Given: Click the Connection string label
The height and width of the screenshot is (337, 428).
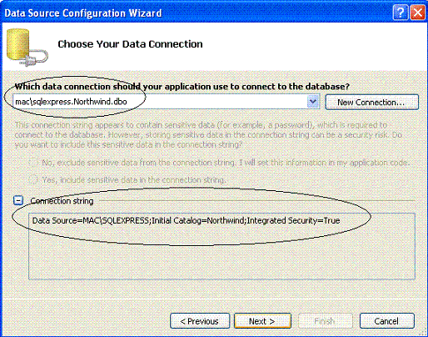Looking at the screenshot, I should (62, 201).
